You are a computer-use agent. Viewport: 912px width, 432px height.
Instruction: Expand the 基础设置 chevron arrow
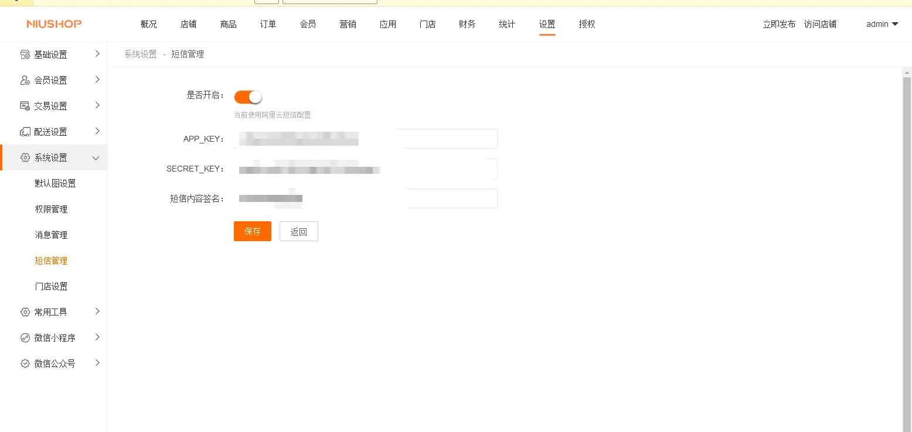click(x=97, y=54)
